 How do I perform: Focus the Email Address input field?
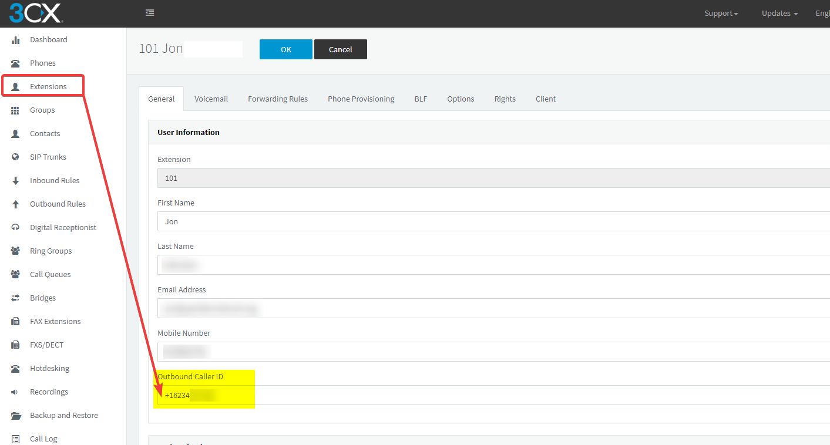(493, 308)
